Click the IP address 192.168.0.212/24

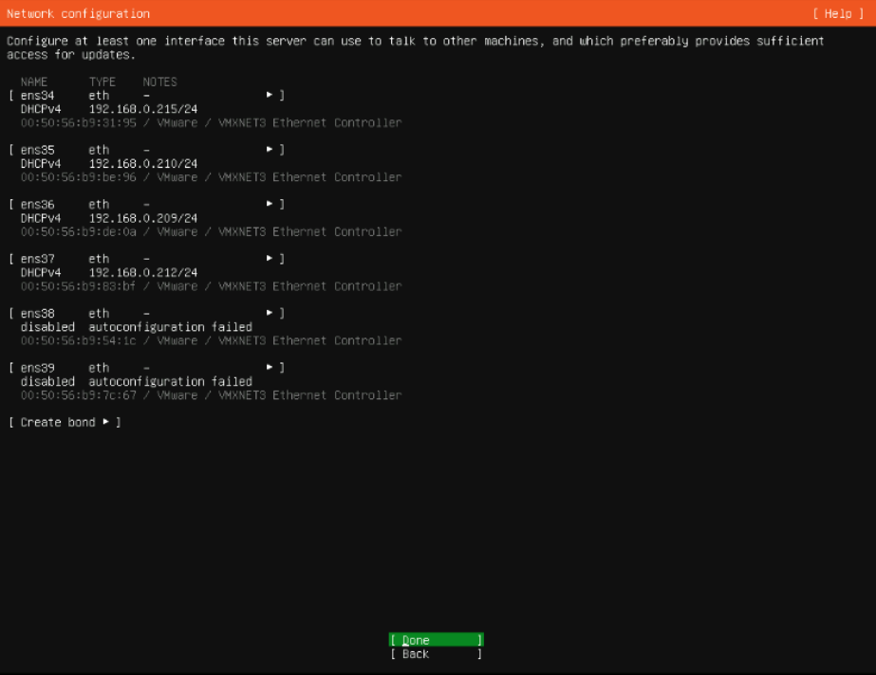[x=143, y=273]
